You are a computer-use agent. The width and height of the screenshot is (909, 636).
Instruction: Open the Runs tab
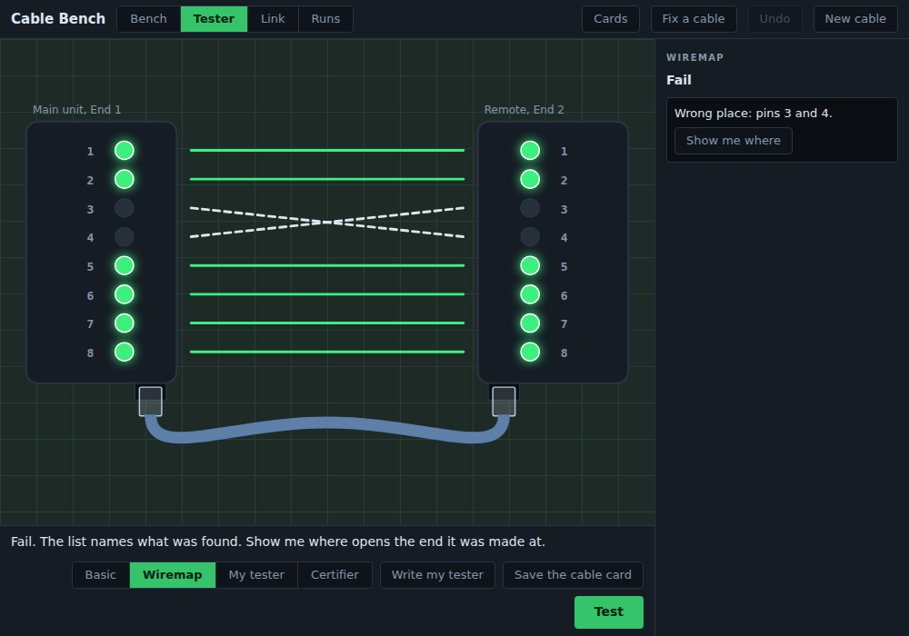325,19
